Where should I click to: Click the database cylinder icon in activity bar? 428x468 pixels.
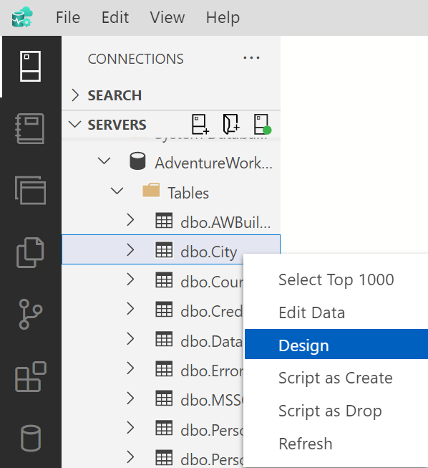coord(30,438)
